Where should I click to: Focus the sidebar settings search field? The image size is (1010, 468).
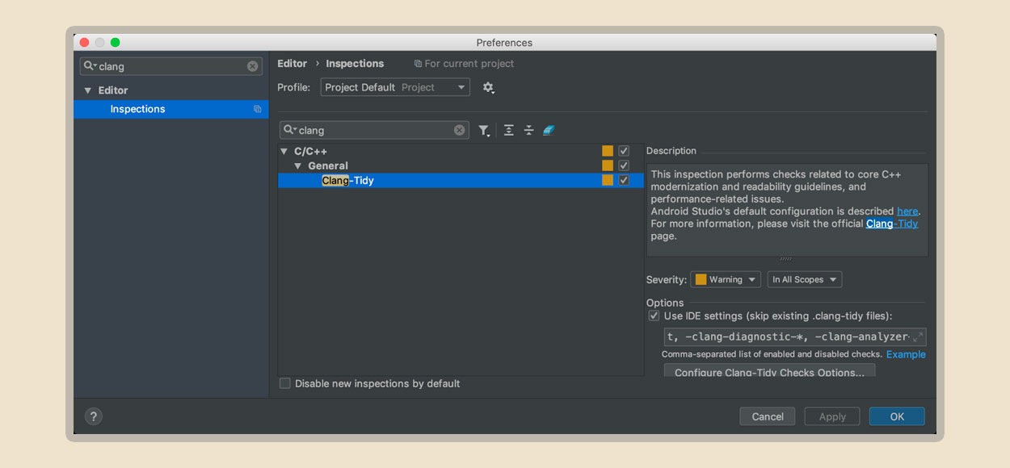171,66
